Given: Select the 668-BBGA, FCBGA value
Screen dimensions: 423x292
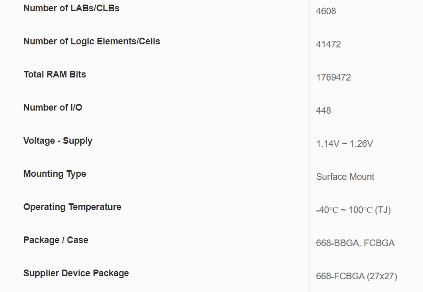Looking at the screenshot, I should [355, 243].
